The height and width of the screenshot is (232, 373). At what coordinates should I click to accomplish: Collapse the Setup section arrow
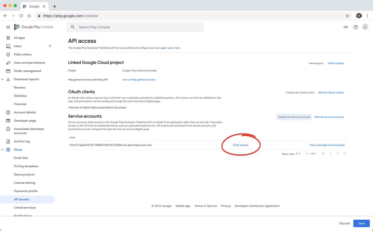2,150
